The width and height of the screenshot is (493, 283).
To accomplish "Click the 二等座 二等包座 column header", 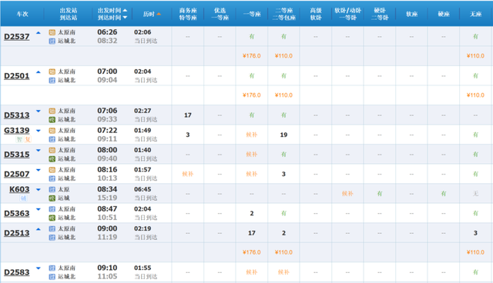I will point(284,14).
